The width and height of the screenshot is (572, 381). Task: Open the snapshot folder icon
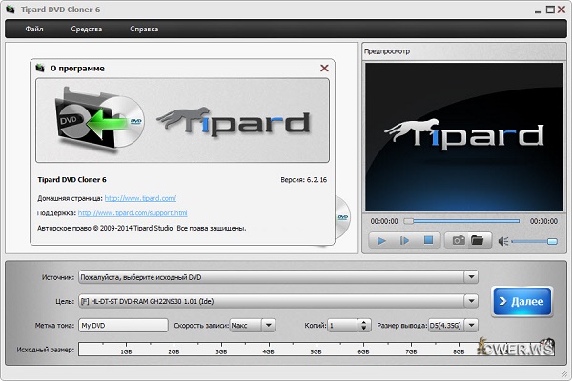click(479, 241)
